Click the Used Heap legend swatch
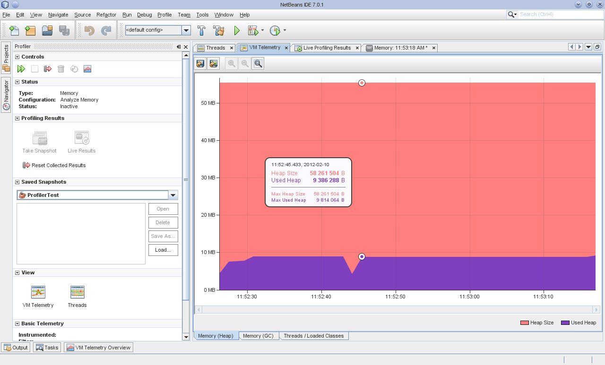 [565, 323]
